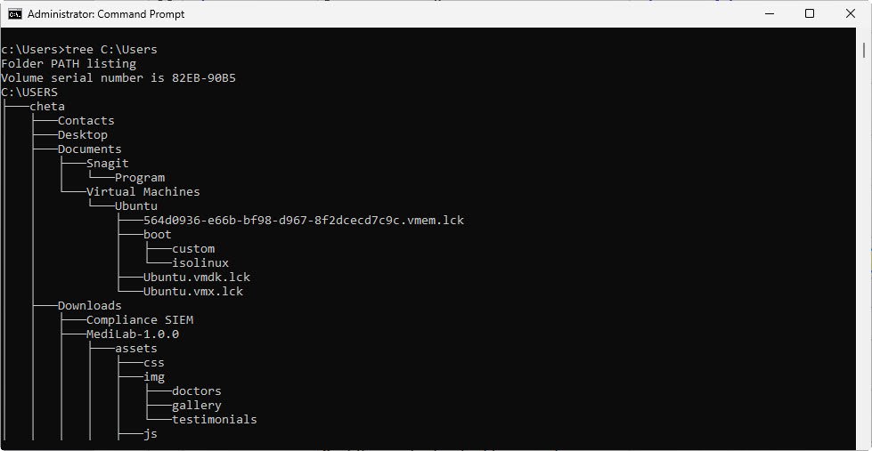The width and height of the screenshot is (872, 451).
Task: Click the isolinux folder entry
Action: 200,262
